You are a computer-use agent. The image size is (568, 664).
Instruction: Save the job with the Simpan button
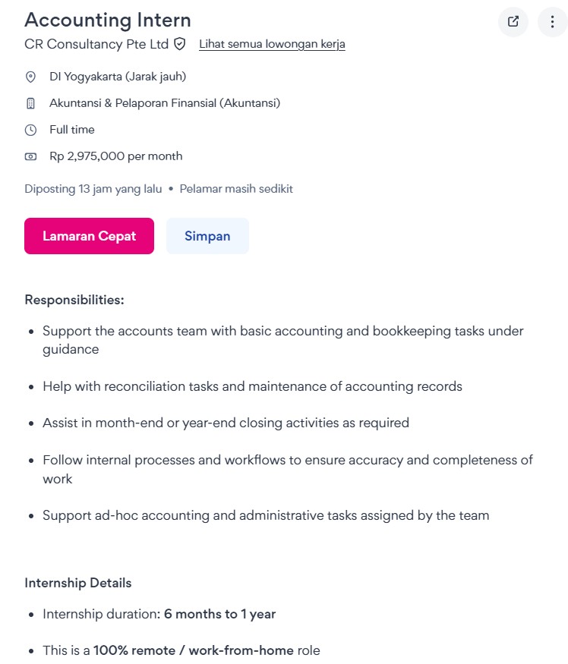207,236
